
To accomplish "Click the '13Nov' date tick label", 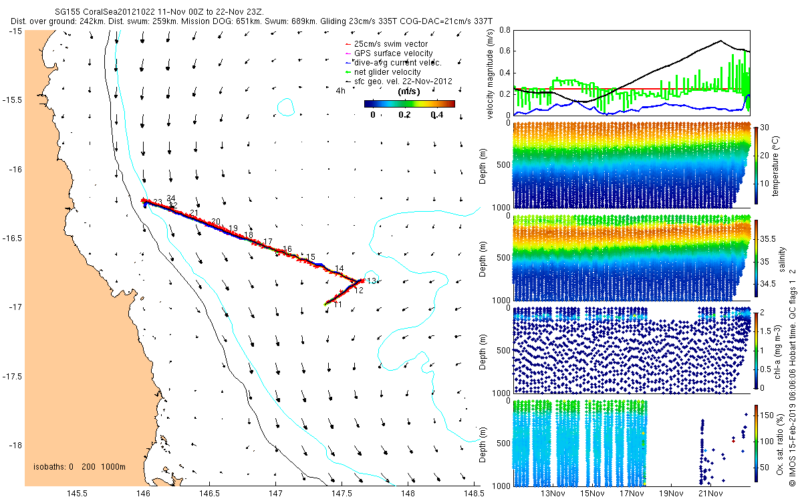I will (554, 494).
